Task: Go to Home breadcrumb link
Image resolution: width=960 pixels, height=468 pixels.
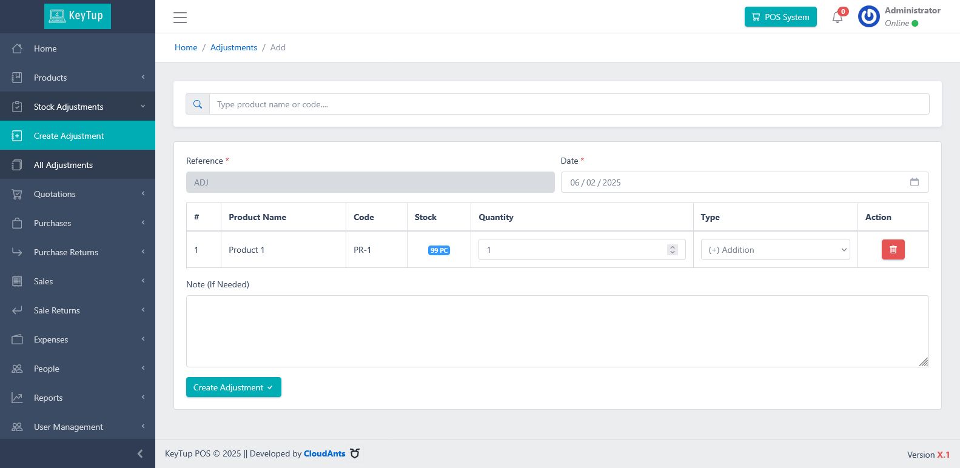Action: [186, 47]
